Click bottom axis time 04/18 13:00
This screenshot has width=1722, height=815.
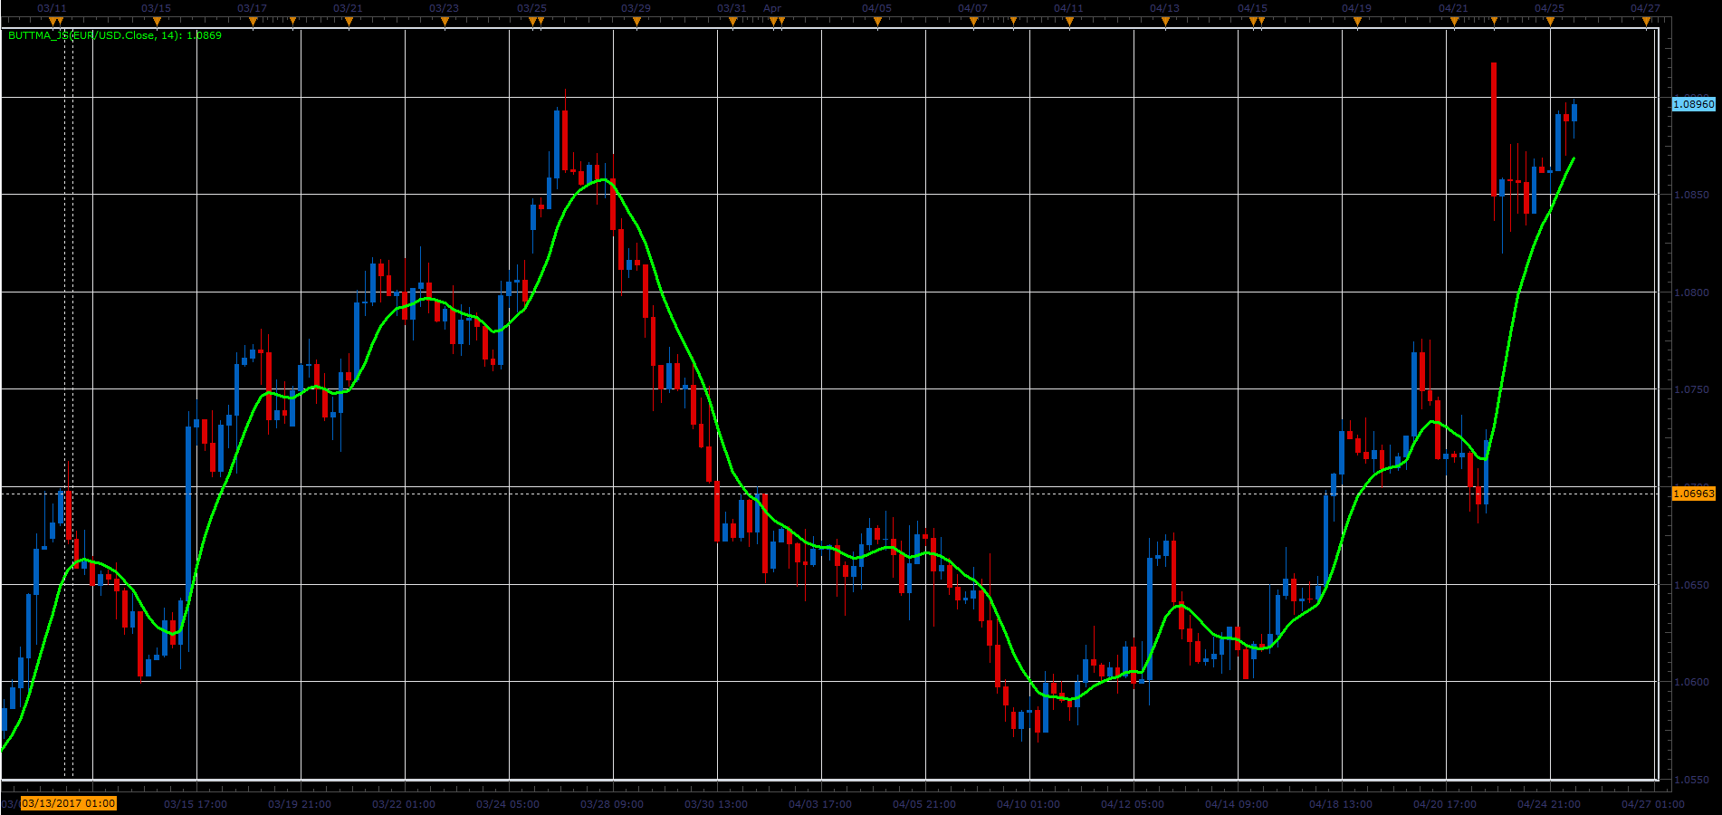coord(1341,804)
